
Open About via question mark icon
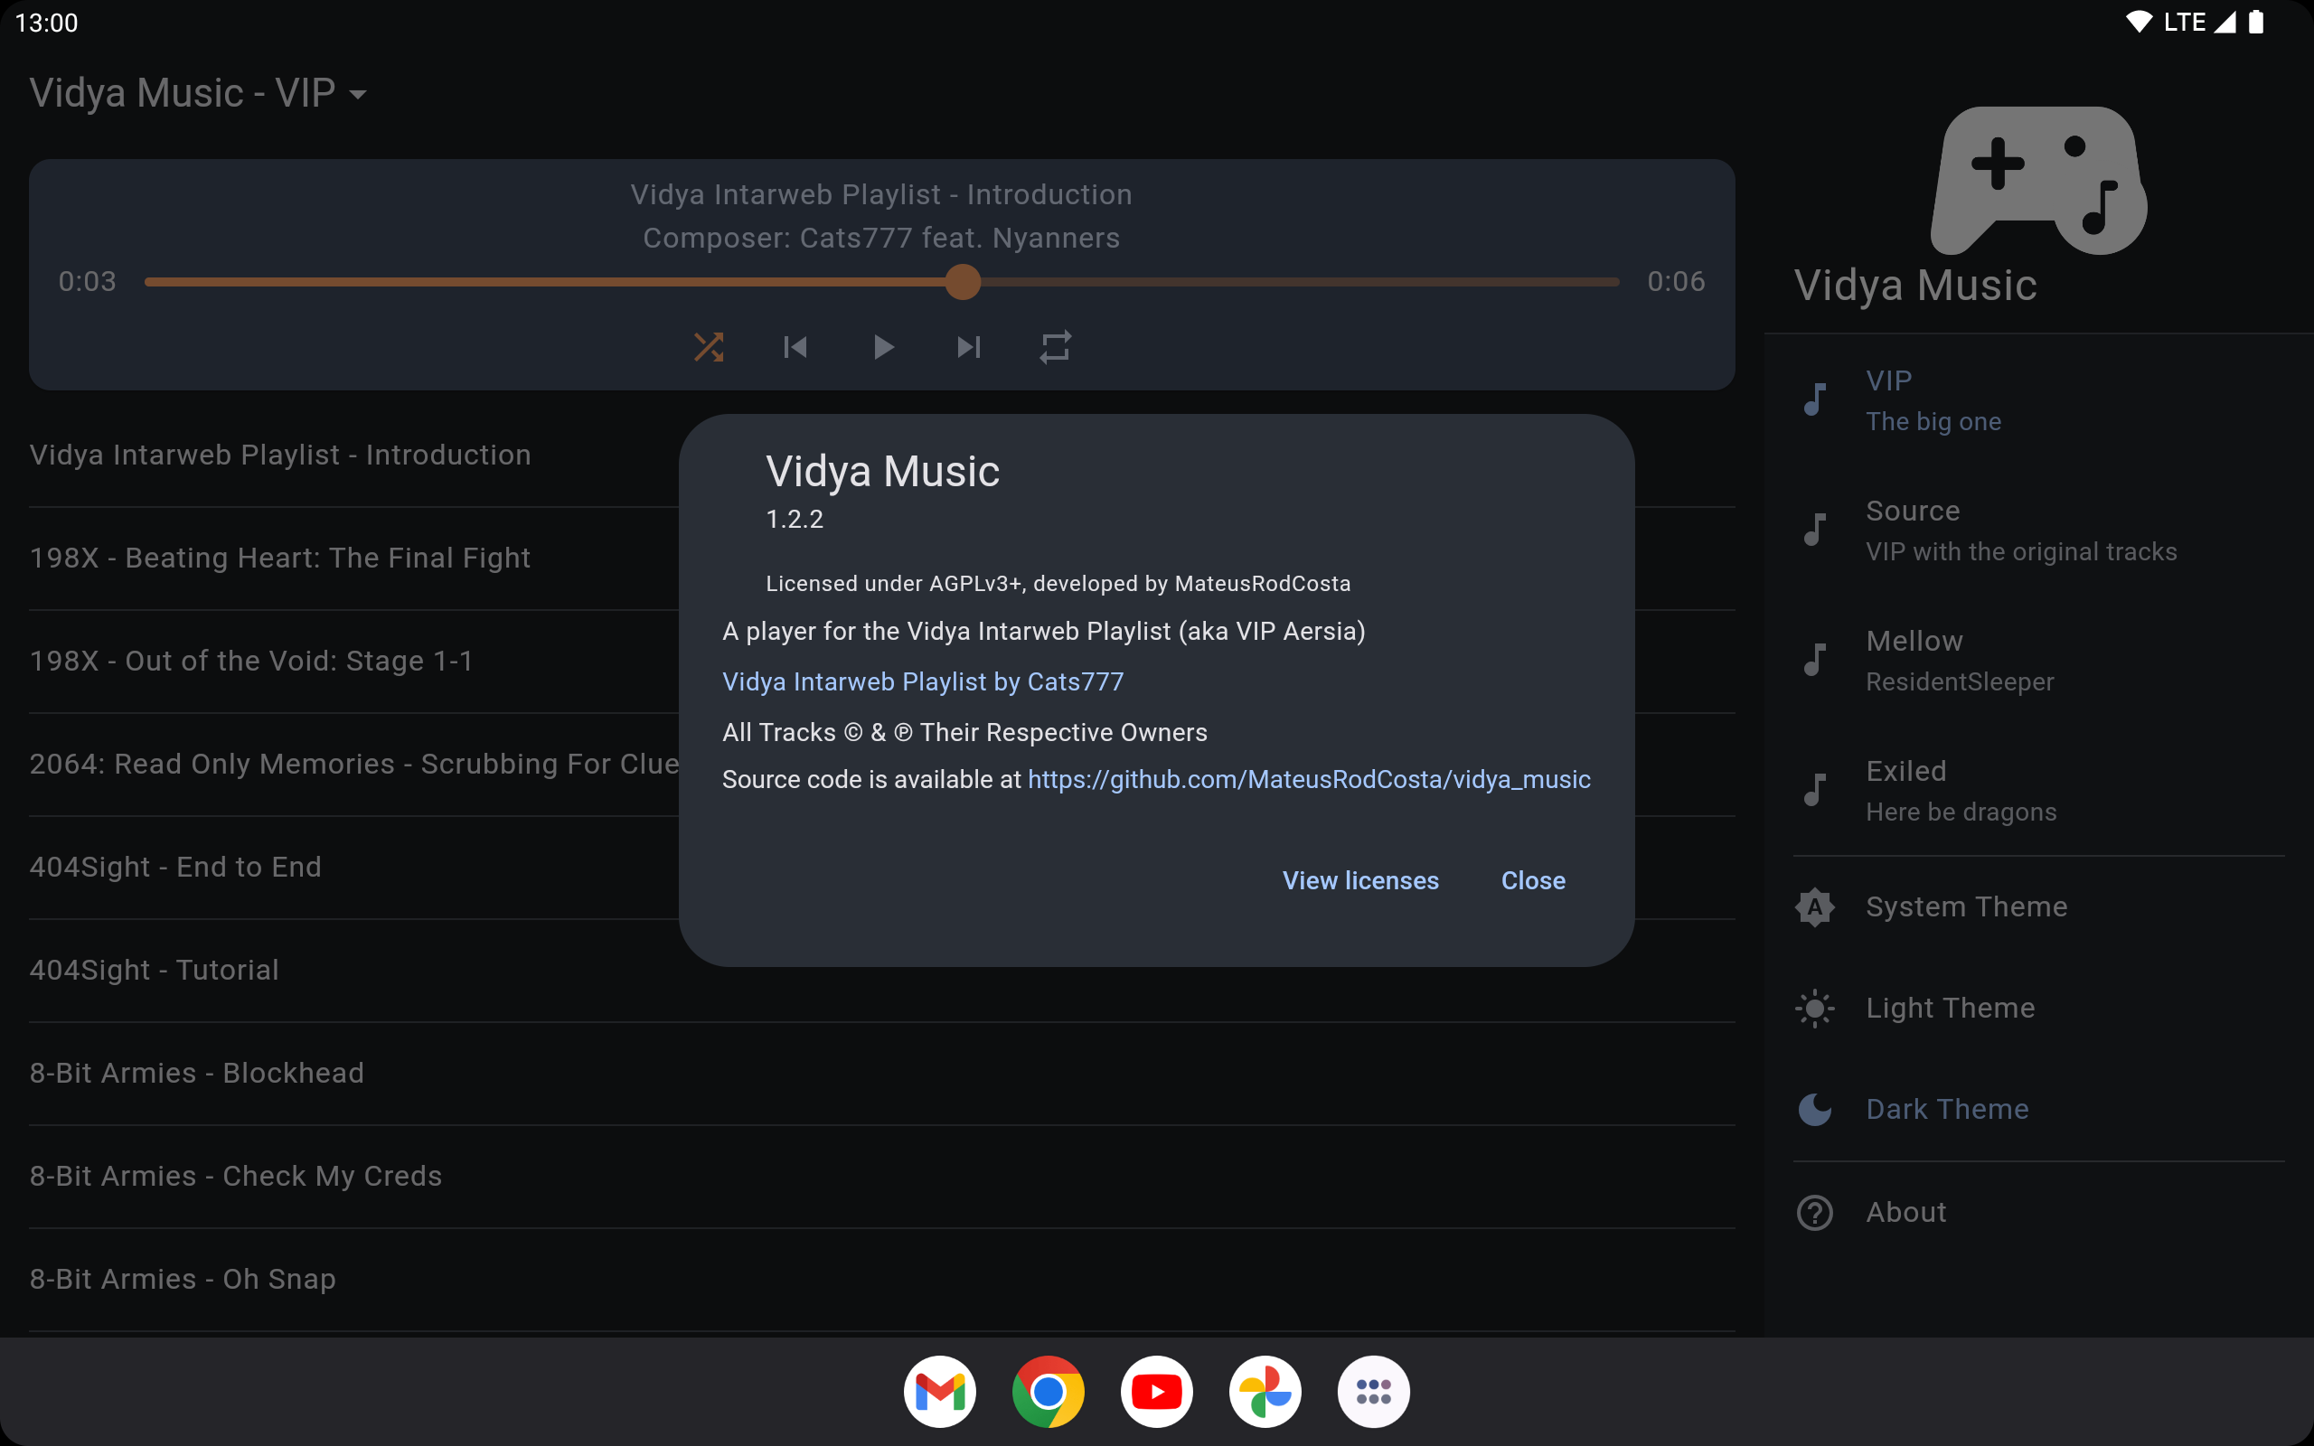pos(1815,1213)
